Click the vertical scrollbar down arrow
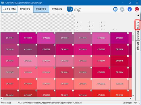 pyautogui.click(x=133, y=95)
